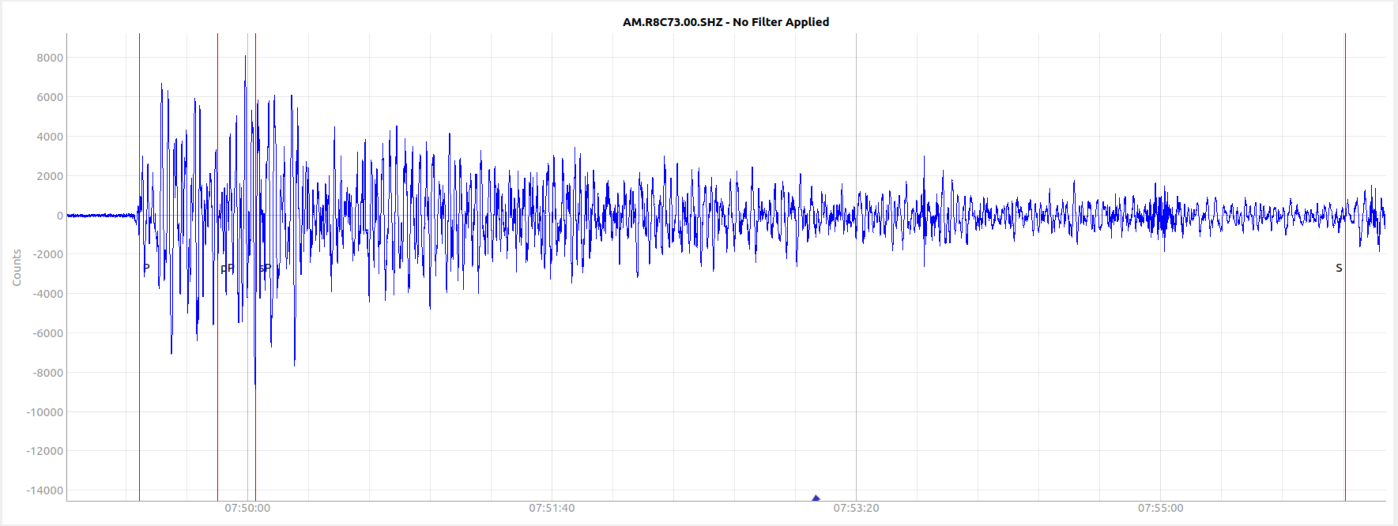The image size is (1398, 526).
Task: Click the pP phase marker label
Action: tap(227, 269)
